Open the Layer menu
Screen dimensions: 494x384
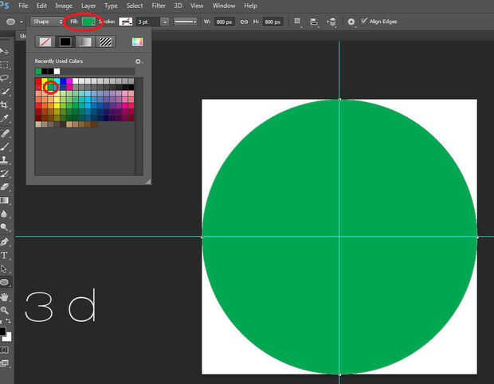[88, 6]
